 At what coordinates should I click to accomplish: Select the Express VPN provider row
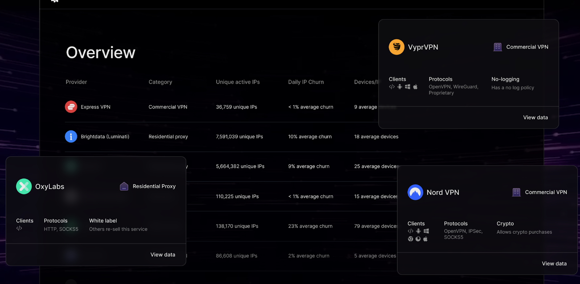pos(233,107)
